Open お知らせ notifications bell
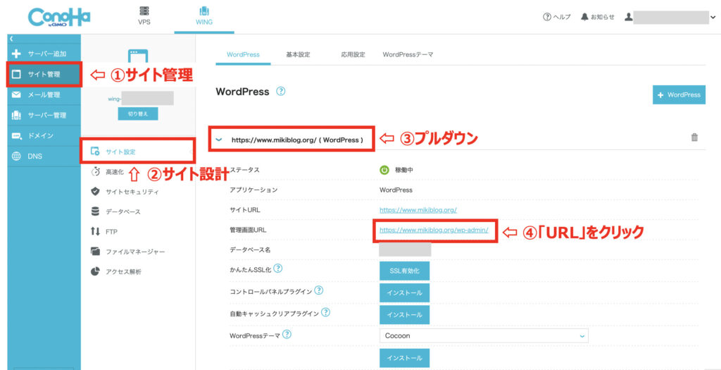Screen dimensions: 721x370 tap(598, 17)
